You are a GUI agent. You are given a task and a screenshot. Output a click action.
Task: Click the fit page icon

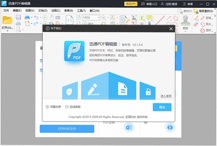[78, 18]
